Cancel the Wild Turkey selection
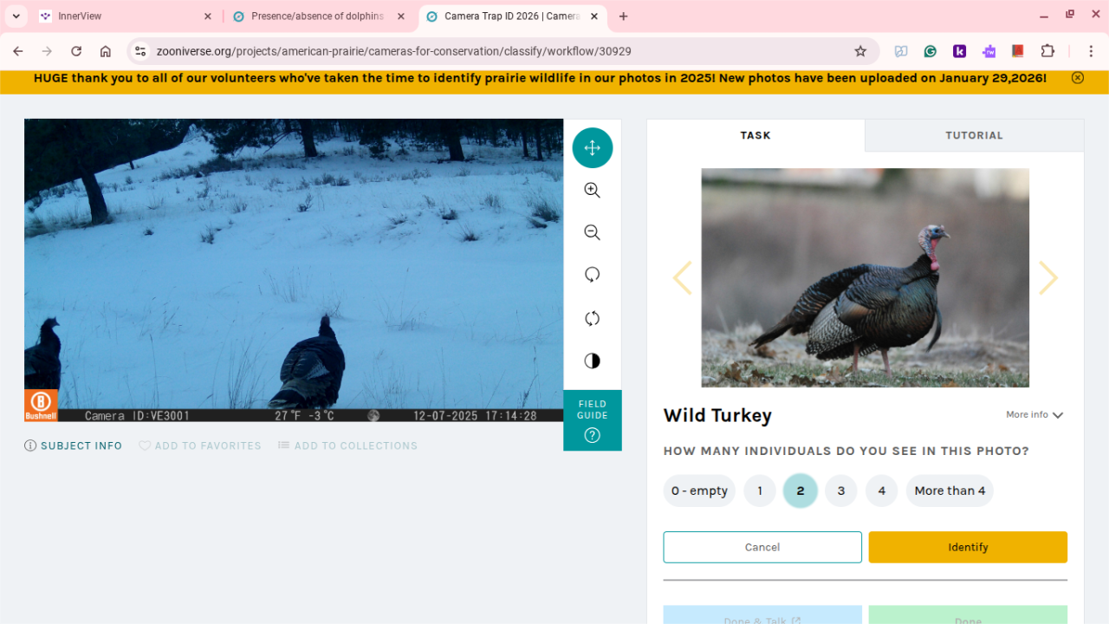1109x624 pixels. 762,548
